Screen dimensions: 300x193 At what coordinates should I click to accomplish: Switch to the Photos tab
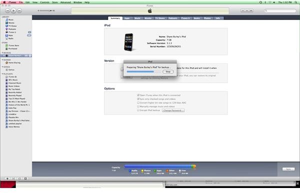(x=207, y=18)
